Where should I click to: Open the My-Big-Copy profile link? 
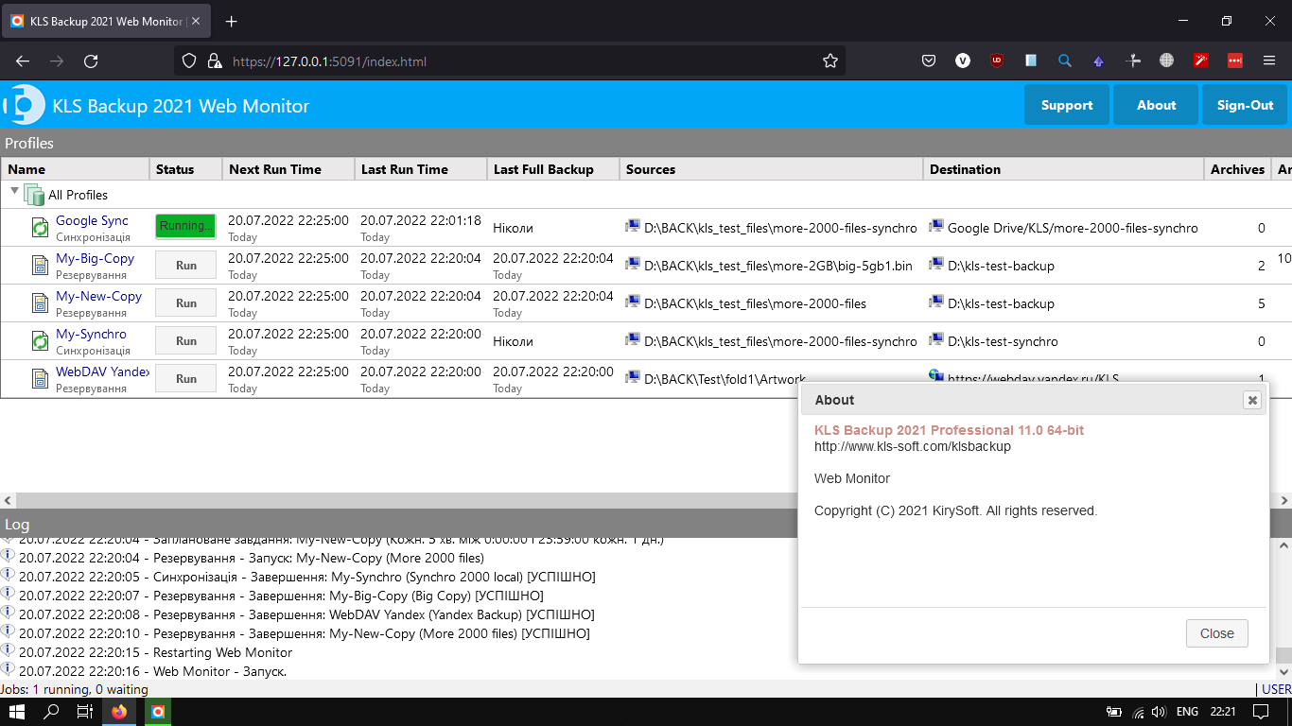[x=95, y=258]
